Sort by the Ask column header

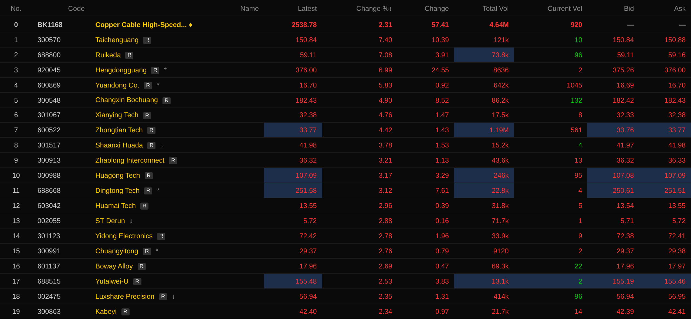click(680, 9)
